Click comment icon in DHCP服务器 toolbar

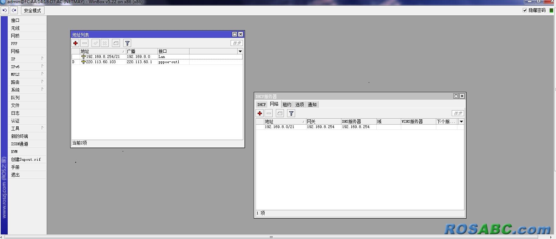(280, 113)
